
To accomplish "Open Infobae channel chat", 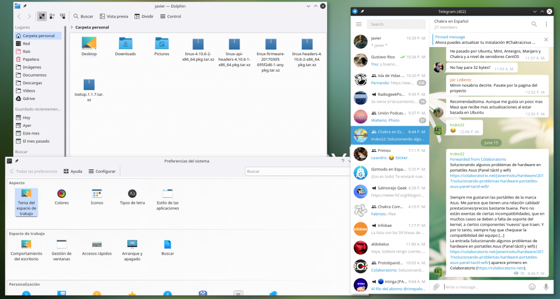I will point(390,229).
